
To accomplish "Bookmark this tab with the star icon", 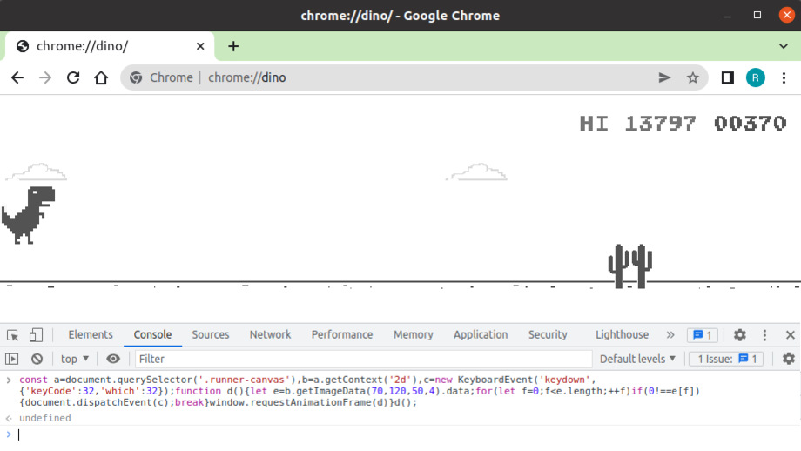I will click(x=693, y=77).
